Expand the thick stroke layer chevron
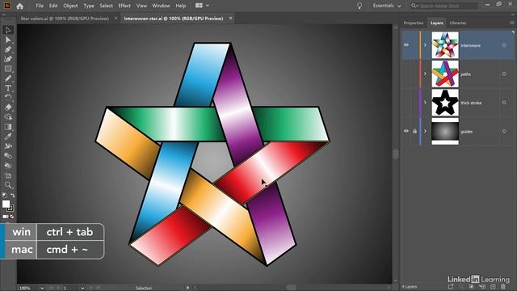This screenshot has width=517, height=291. [425, 103]
